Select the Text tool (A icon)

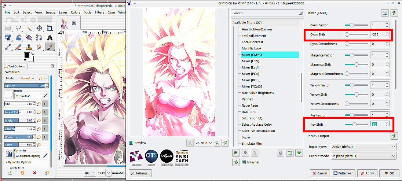[50, 38]
